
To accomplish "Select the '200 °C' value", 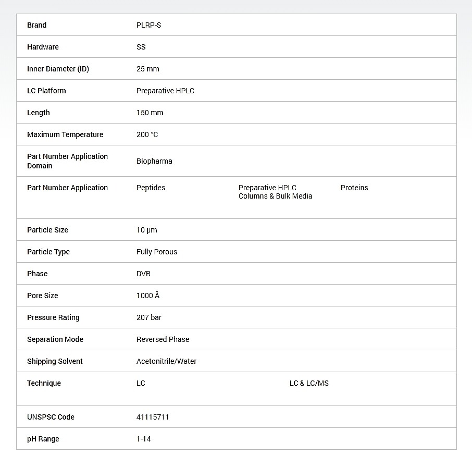I will point(147,134).
